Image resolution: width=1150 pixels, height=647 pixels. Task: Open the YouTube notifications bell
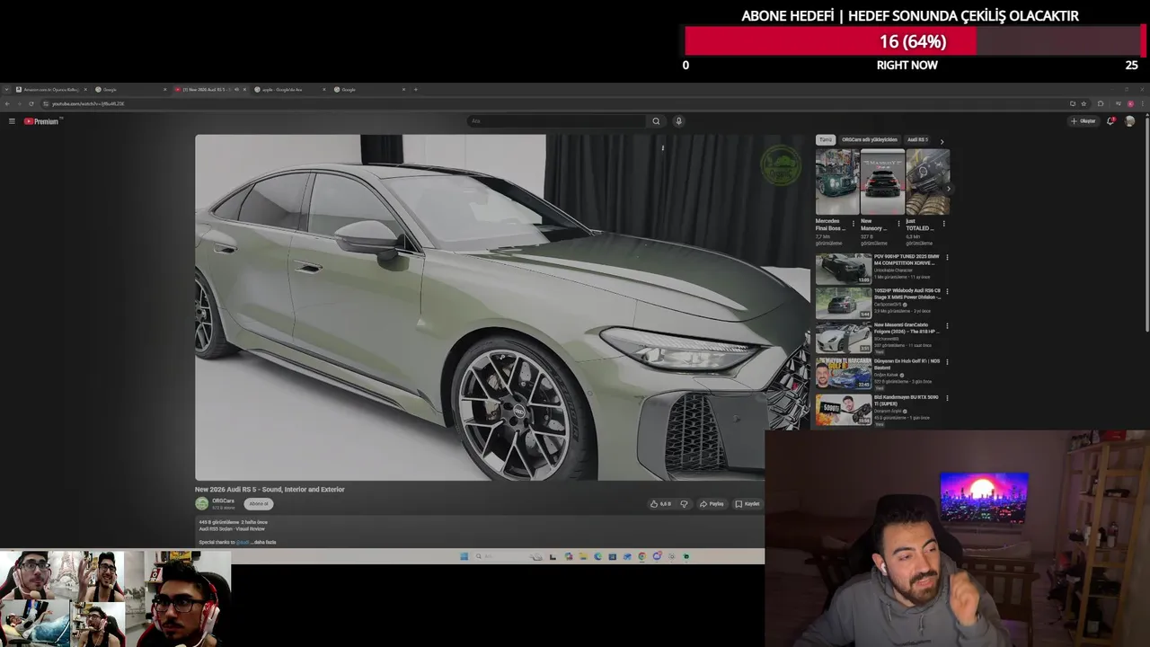coord(1110,121)
